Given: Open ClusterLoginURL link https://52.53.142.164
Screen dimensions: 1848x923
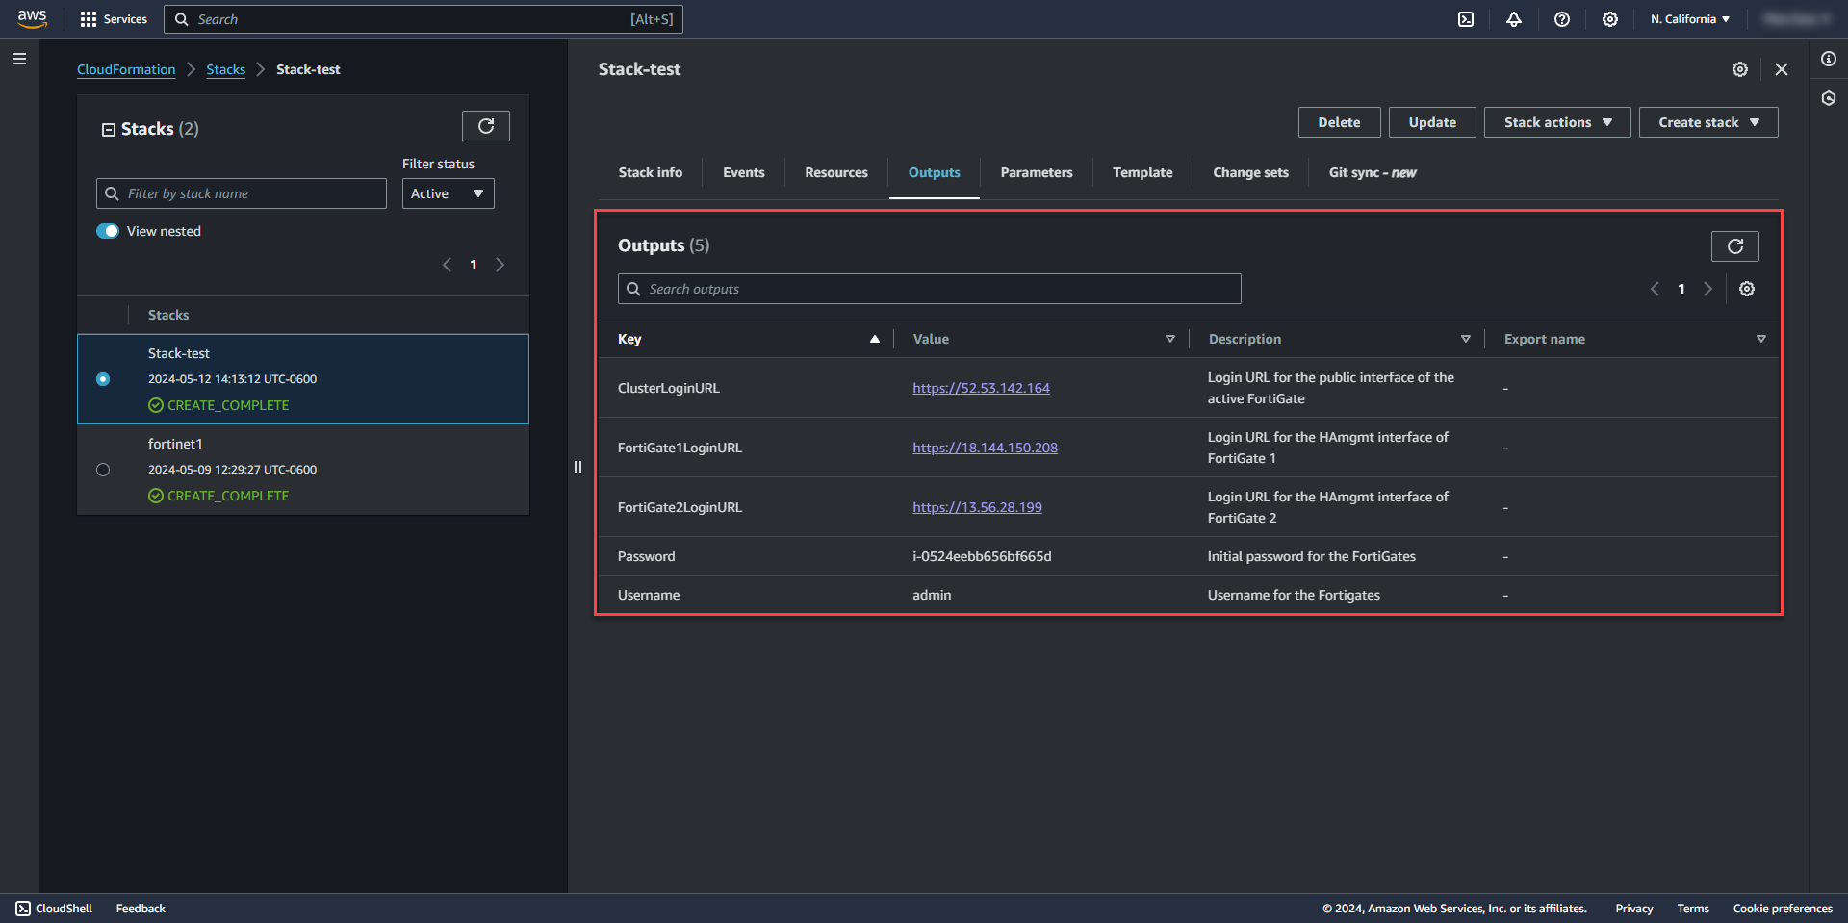Looking at the screenshot, I should coord(981,388).
